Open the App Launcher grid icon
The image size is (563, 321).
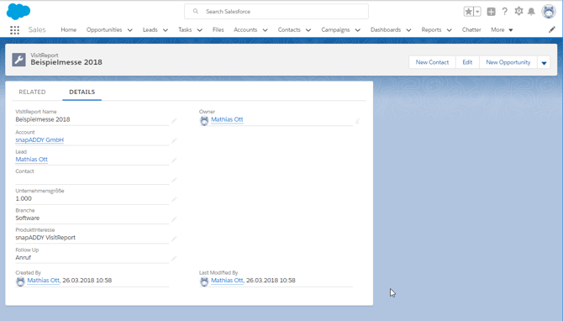click(15, 30)
